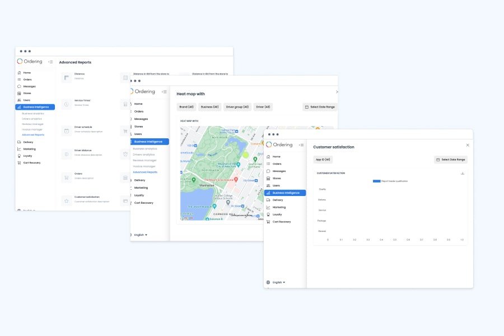The width and height of the screenshot is (504, 336).
Task: Select Date Range in Customer satisfaction window
Action: (x=451, y=160)
